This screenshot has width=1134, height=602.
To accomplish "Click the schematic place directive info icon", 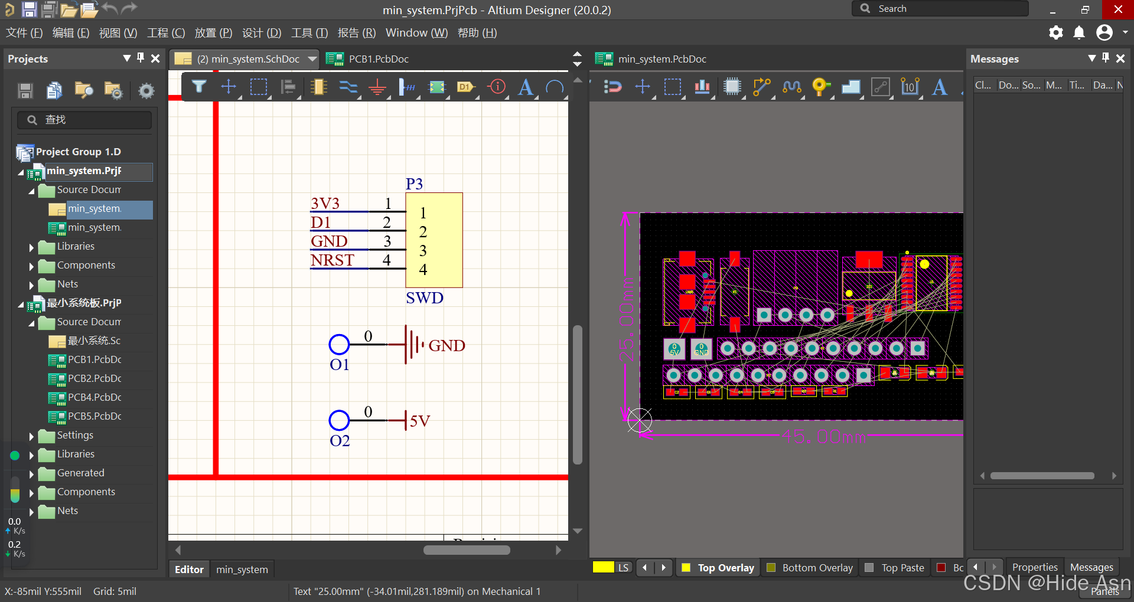I will coord(497,87).
